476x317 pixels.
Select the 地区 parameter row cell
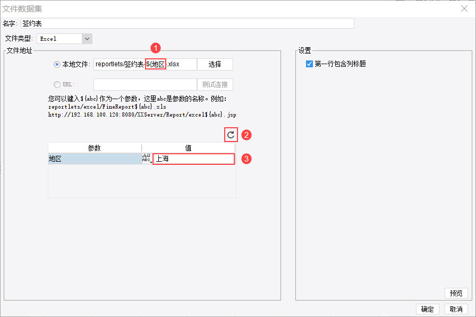pyautogui.click(x=95, y=159)
